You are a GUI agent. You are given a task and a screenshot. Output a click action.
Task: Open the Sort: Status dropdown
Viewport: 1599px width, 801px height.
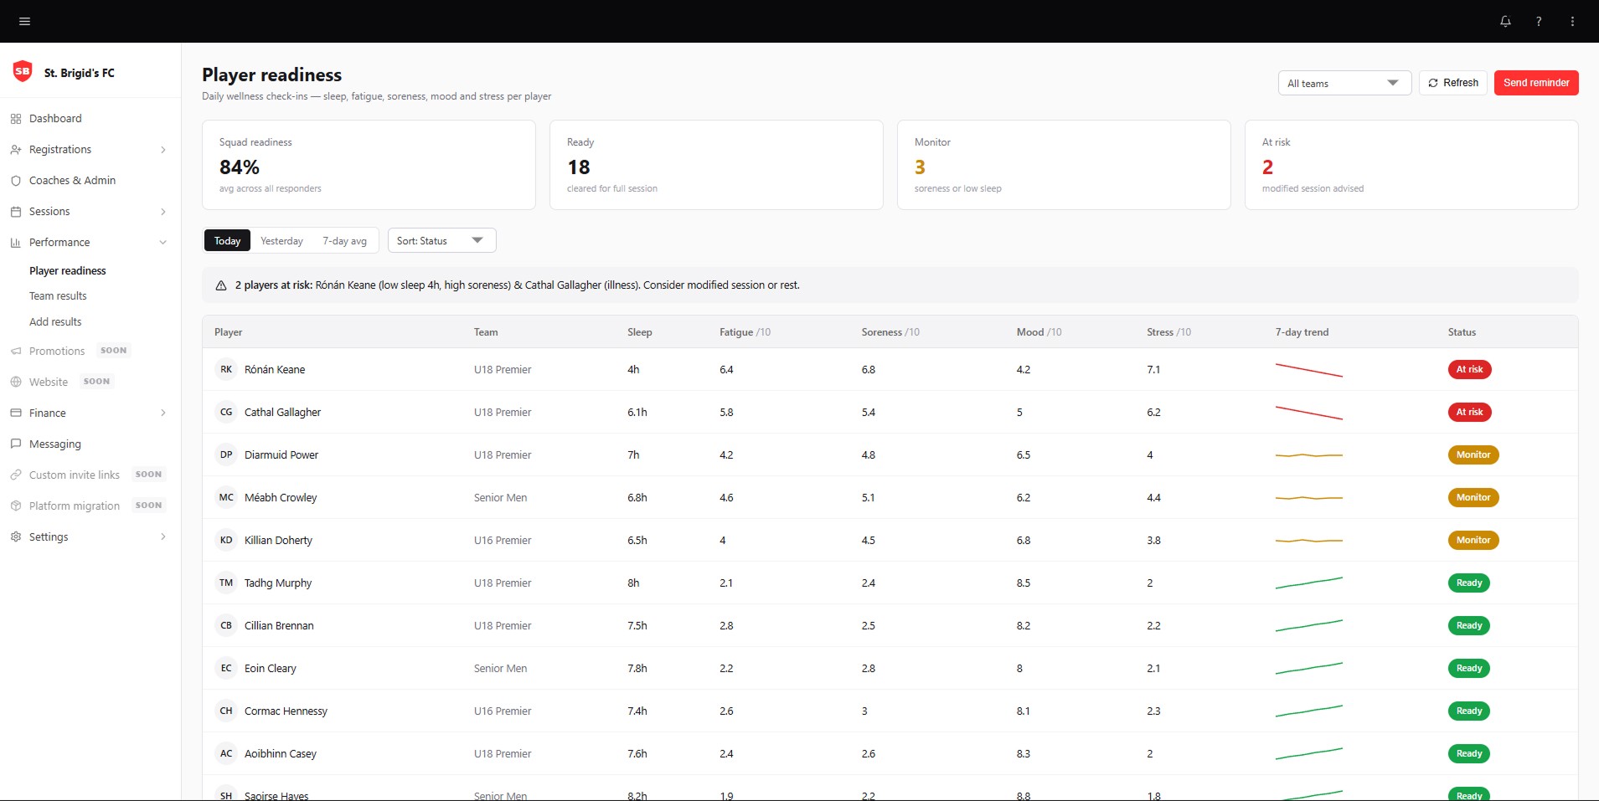(x=442, y=240)
